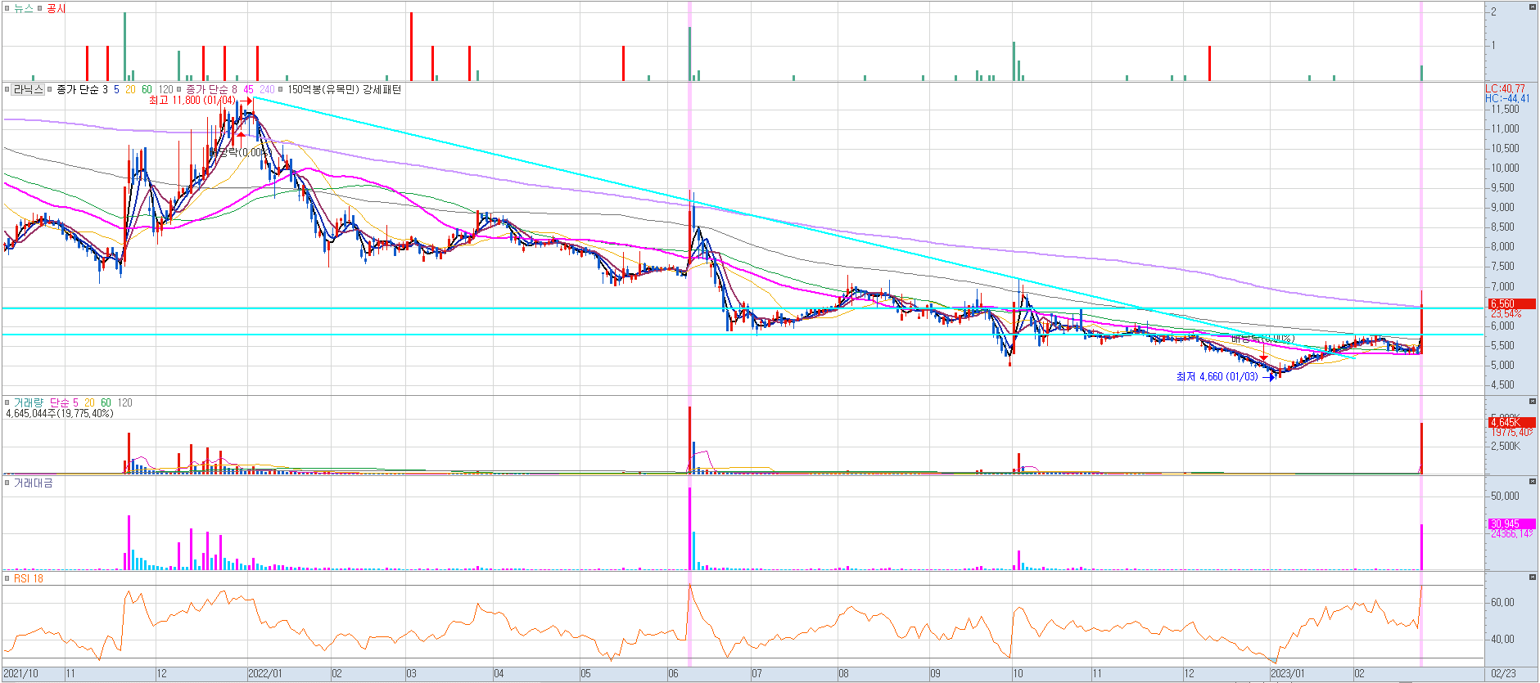Toggle the marker before 150억봉(유목민) 강세패턴
This screenshot has width=1540, height=683.
point(281,90)
